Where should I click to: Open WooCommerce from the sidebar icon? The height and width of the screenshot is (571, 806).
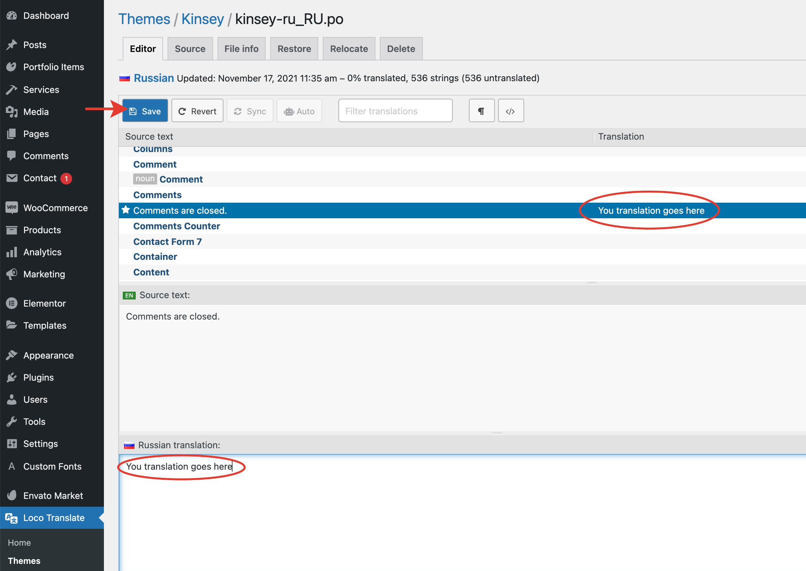click(12, 208)
